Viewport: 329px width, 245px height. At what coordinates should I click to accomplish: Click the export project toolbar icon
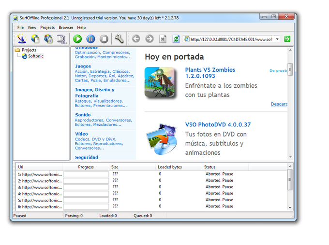(x=62, y=39)
